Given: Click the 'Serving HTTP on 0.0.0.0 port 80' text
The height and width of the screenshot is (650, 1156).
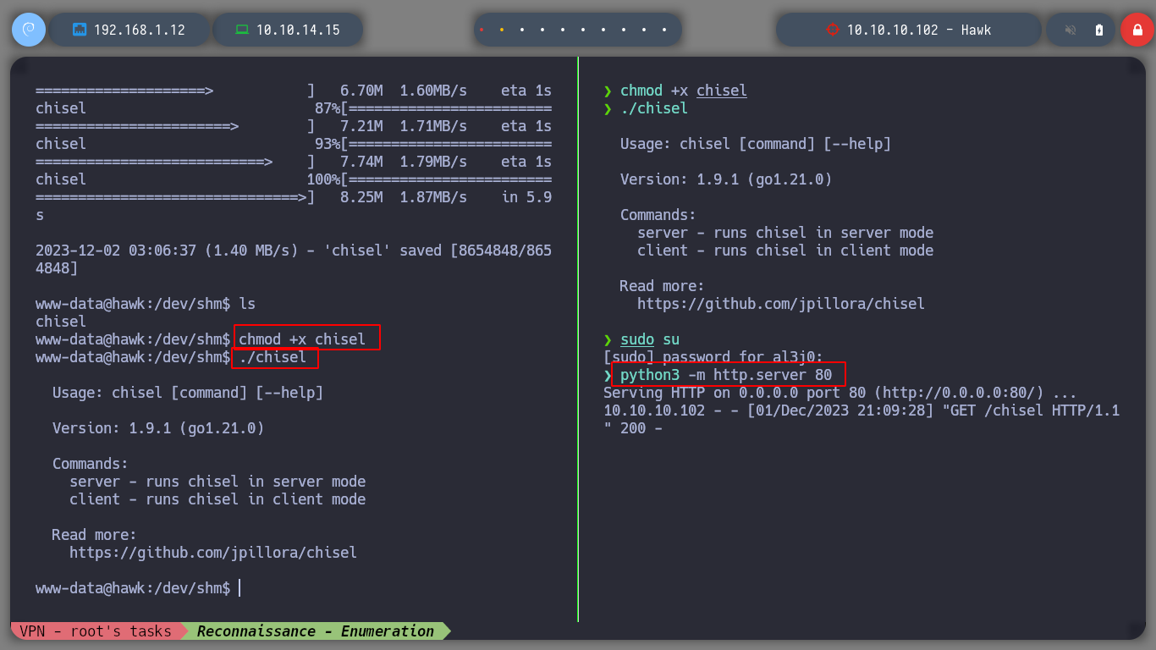Looking at the screenshot, I should 735,393.
